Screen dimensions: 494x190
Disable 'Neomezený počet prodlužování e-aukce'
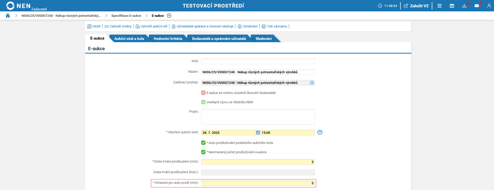point(203,152)
